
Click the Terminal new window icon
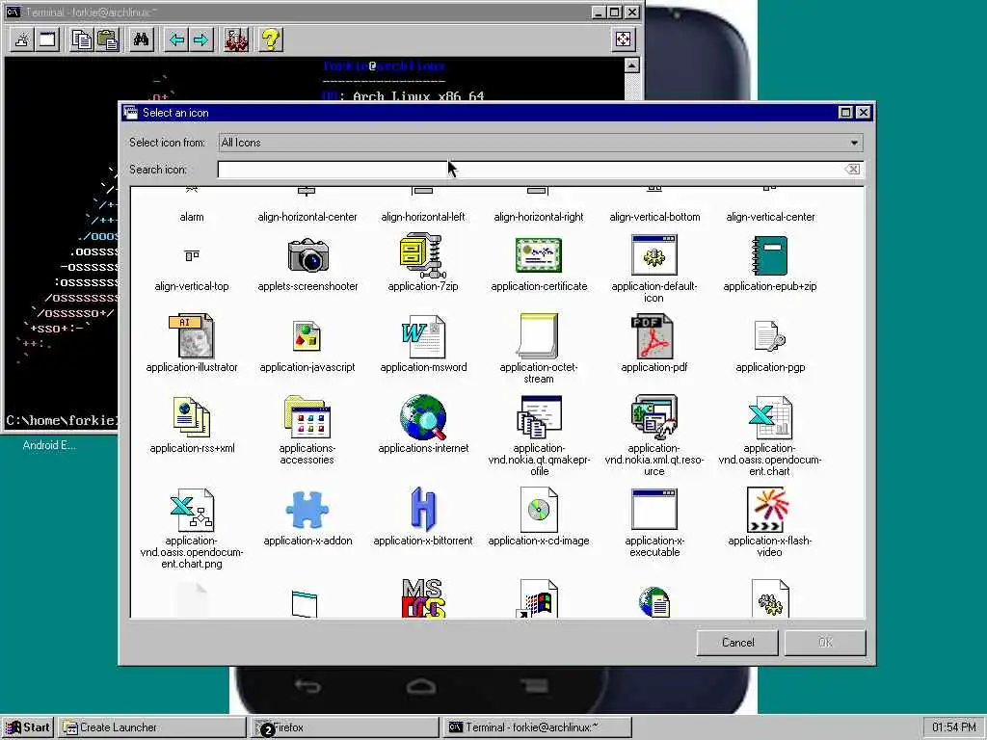pos(47,40)
